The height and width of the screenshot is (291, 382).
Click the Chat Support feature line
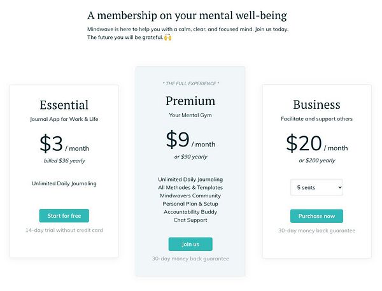[x=190, y=220]
